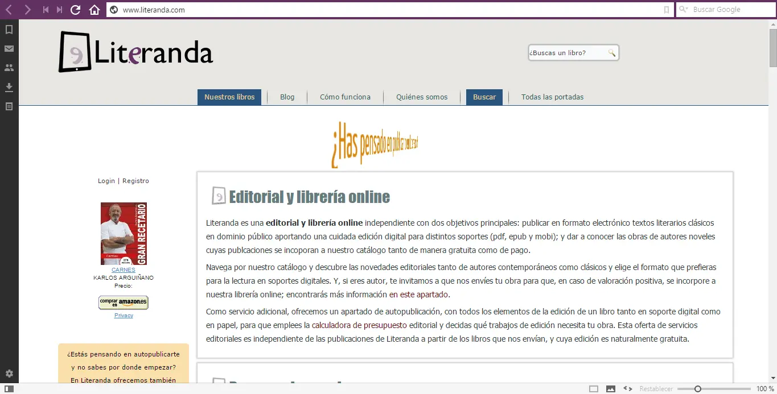Click the 100 % zoom value

pyautogui.click(x=764, y=389)
